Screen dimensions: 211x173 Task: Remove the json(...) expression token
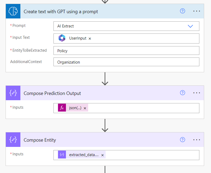[85, 108]
